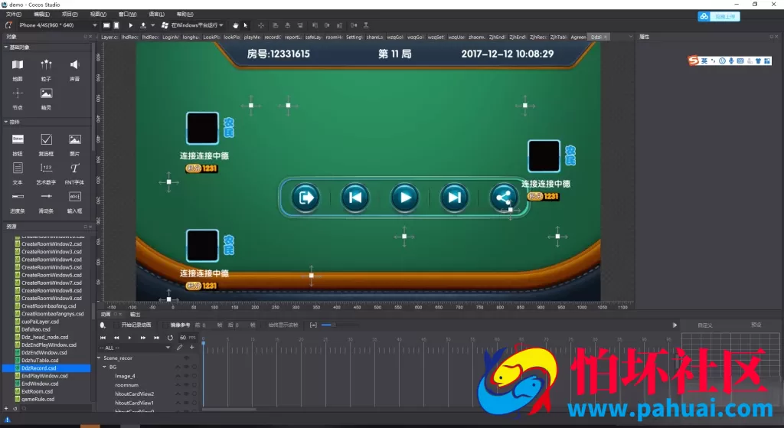Click the pencil edit icon beside ALL
The width and height of the screenshot is (784, 428).
(x=179, y=348)
